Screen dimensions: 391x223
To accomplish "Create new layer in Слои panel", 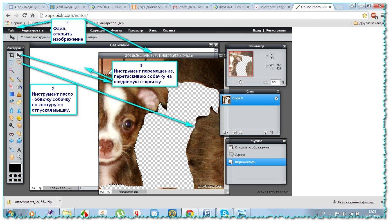I will tap(265, 132).
